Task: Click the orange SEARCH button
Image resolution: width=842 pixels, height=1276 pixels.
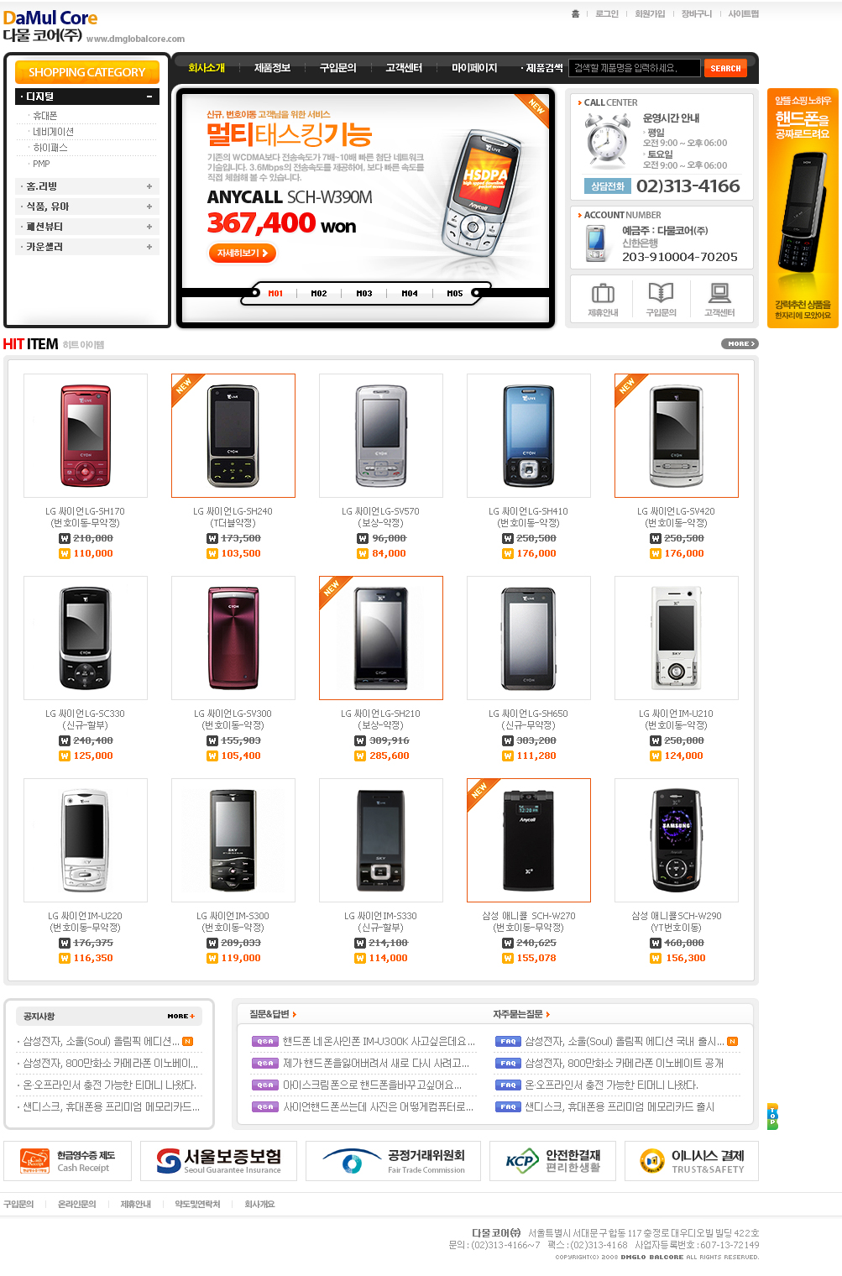Action: click(x=725, y=68)
